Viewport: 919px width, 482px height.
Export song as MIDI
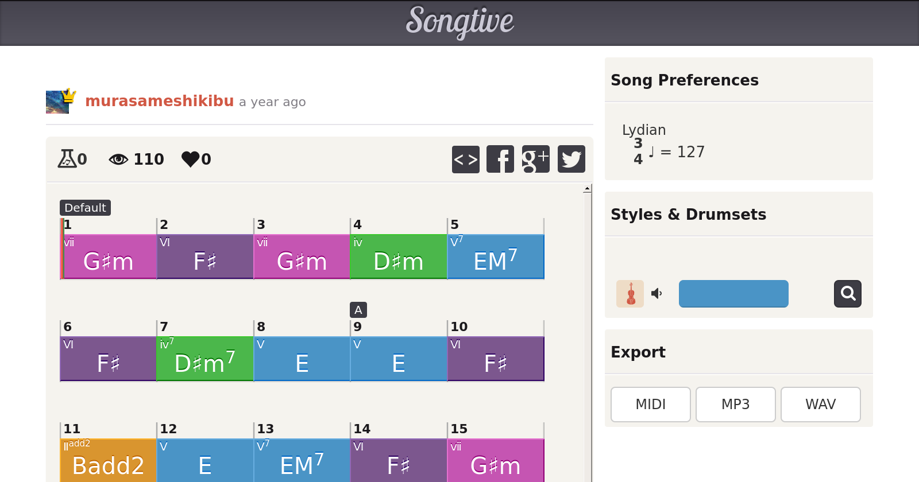pyautogui.click(x=650, y=405)
